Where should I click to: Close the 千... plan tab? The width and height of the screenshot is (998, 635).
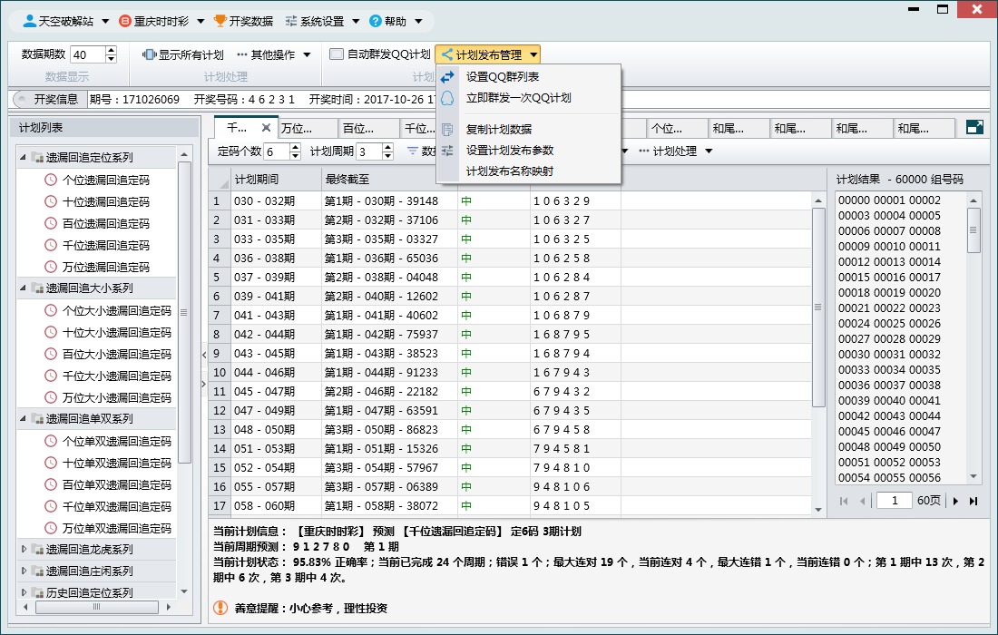click(x=266, y=126)
